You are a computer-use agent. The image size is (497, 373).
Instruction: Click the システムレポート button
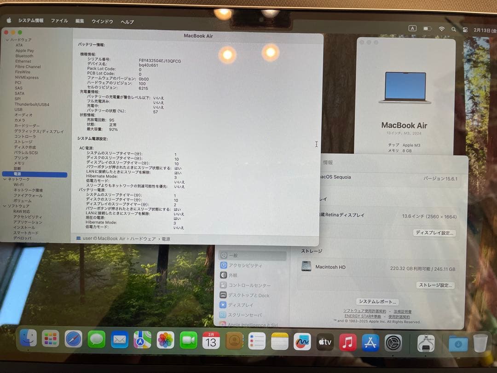point(378,301)
